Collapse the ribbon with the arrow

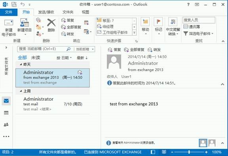tap(223, 41)
